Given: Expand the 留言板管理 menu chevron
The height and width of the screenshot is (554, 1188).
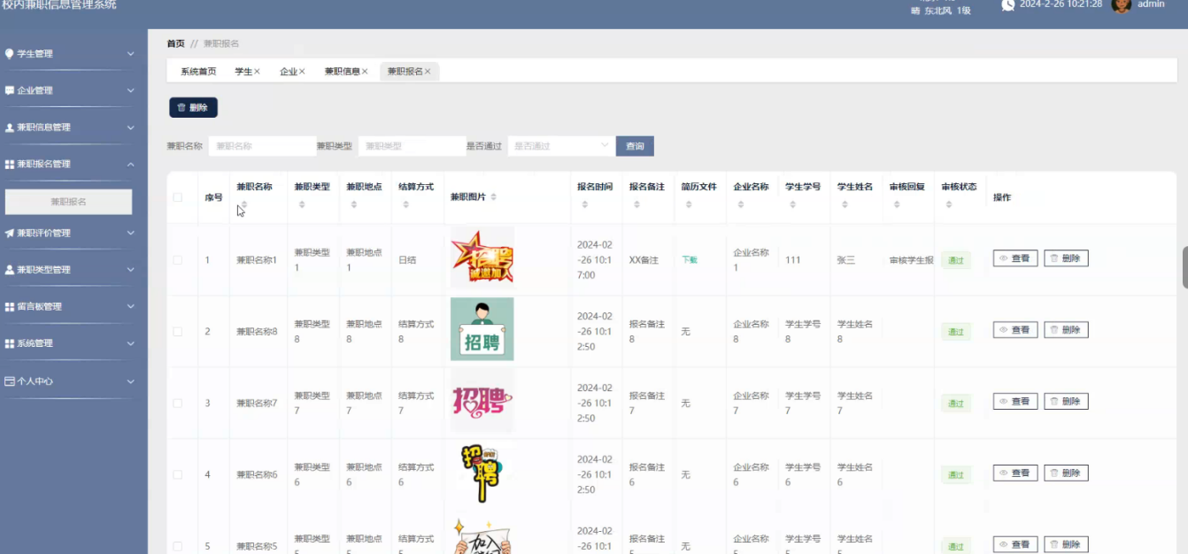Looking at the screenshot, I should coord(131,307).
